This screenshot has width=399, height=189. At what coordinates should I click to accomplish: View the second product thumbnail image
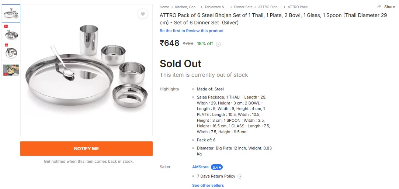tap(11, 33)
